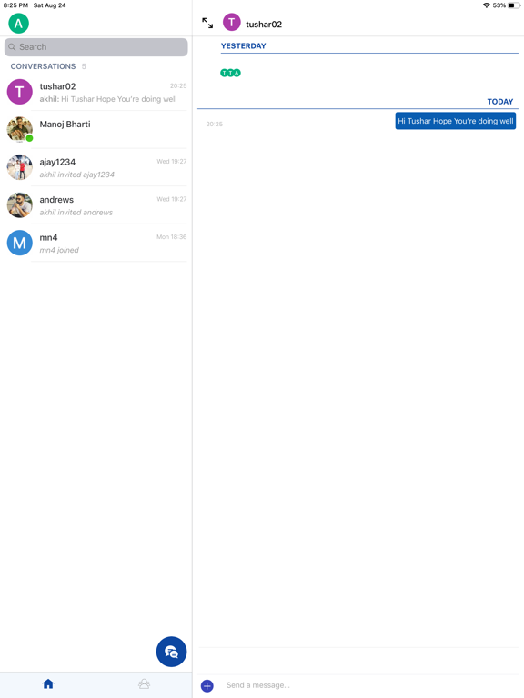The width and height of the screenshot is (524, 698).
Task: Select the 'Hi Tushar Hope You're doing well' message bubble
Action: [456, 121]
